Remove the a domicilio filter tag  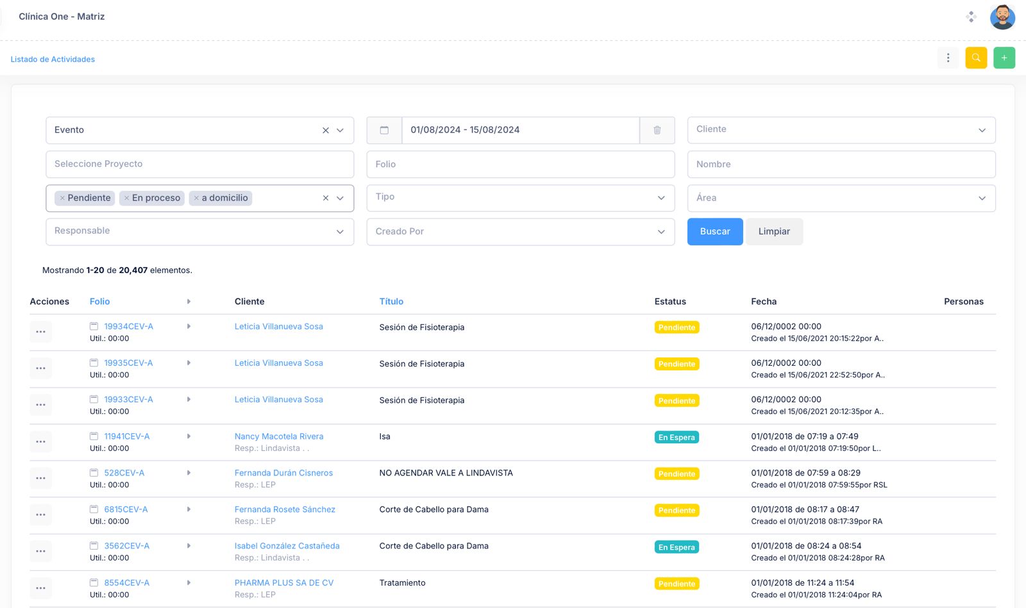pyautogui.click(x=196, y=199)
